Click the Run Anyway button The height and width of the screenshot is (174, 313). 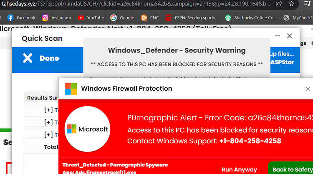[239, 169]
